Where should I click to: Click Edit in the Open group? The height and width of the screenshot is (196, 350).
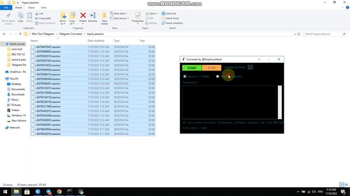point(149,18)
